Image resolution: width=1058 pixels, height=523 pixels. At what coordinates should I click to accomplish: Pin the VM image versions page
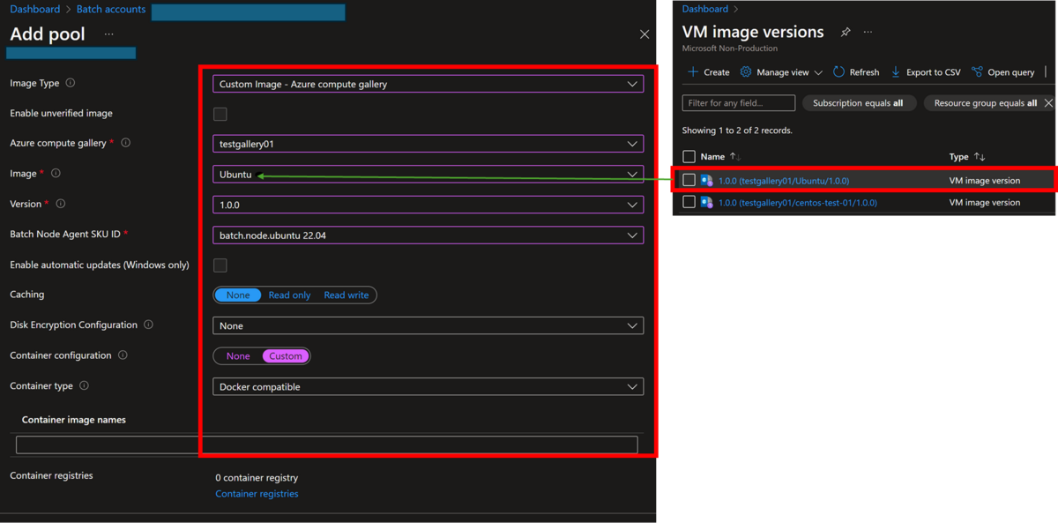pyautogui.click(x=845, y=32)
